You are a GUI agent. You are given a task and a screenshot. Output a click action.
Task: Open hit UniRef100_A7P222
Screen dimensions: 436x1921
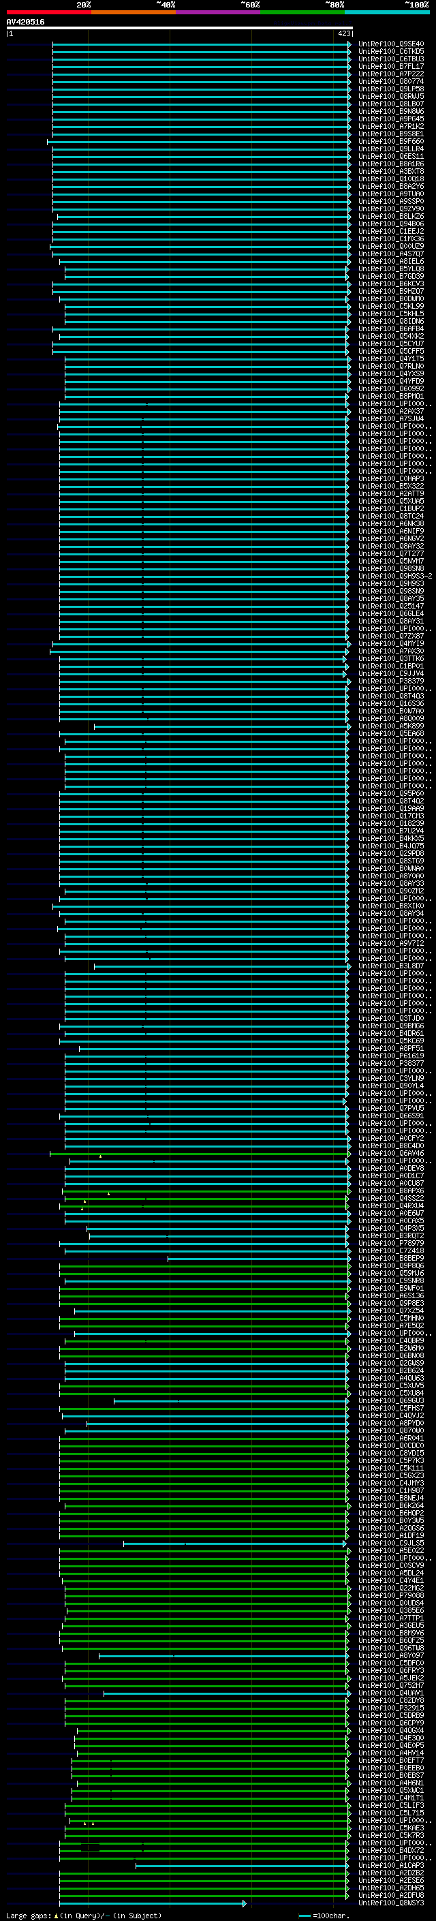coord(390,74)
